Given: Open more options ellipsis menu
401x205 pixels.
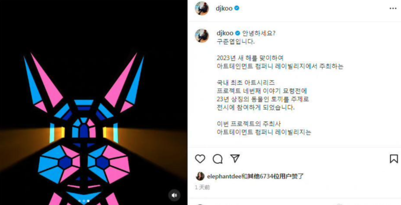Looking at the screenshot, I should point(393,8).
